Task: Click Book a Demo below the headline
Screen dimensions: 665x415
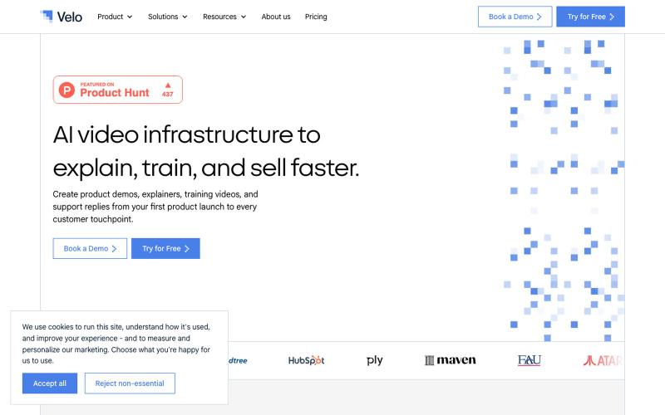Action: [90, 248]
